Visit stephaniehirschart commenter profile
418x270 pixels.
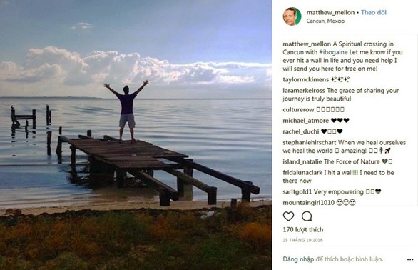[310, 143]
